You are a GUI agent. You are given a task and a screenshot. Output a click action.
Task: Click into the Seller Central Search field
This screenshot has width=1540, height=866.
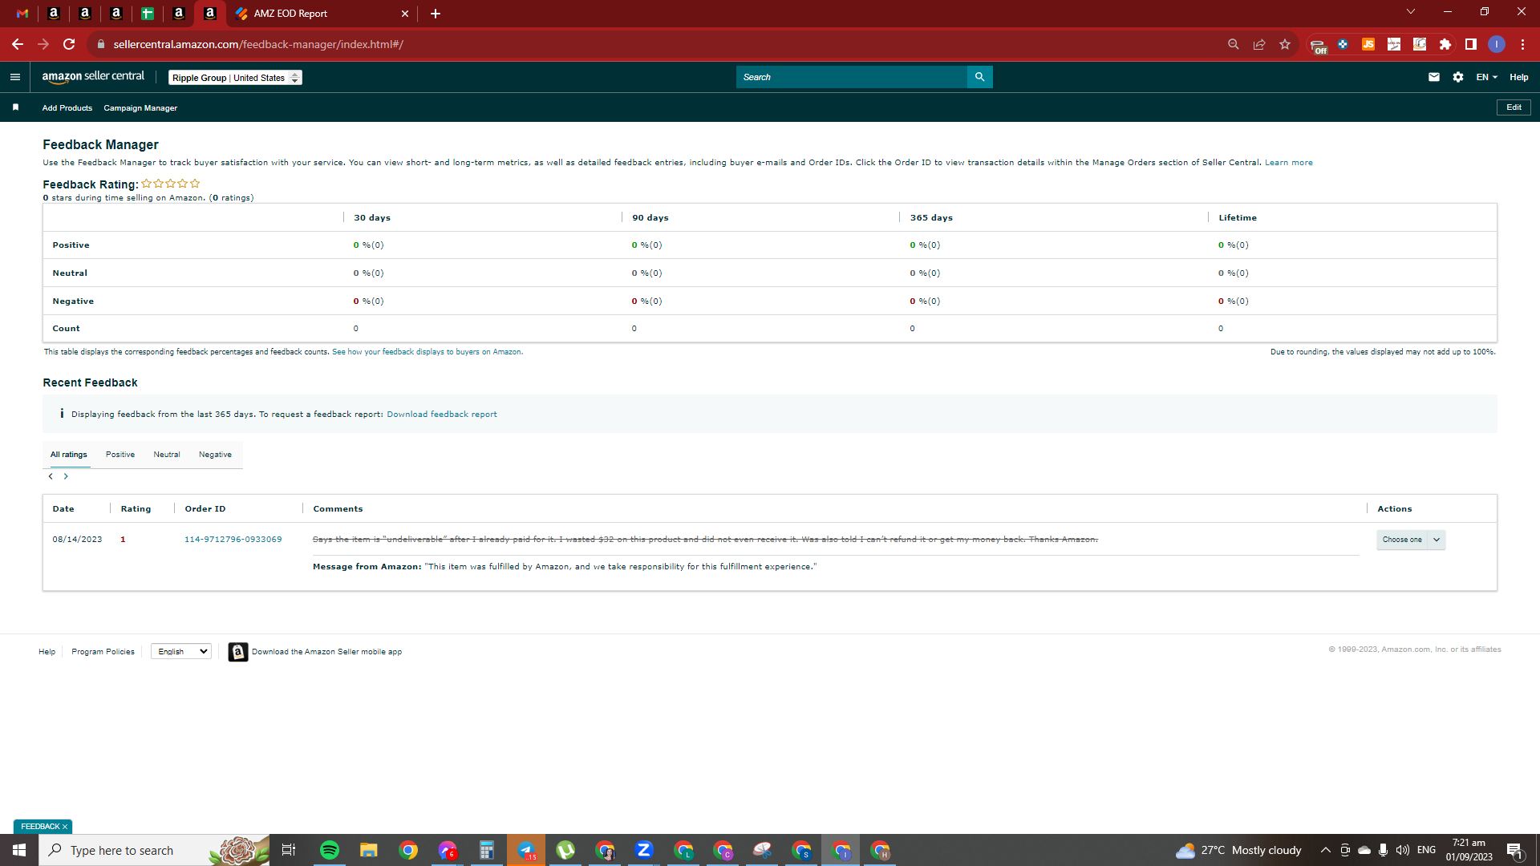click(x=852, y=77)
